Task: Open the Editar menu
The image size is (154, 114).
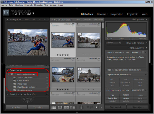Action: point(11,5)
